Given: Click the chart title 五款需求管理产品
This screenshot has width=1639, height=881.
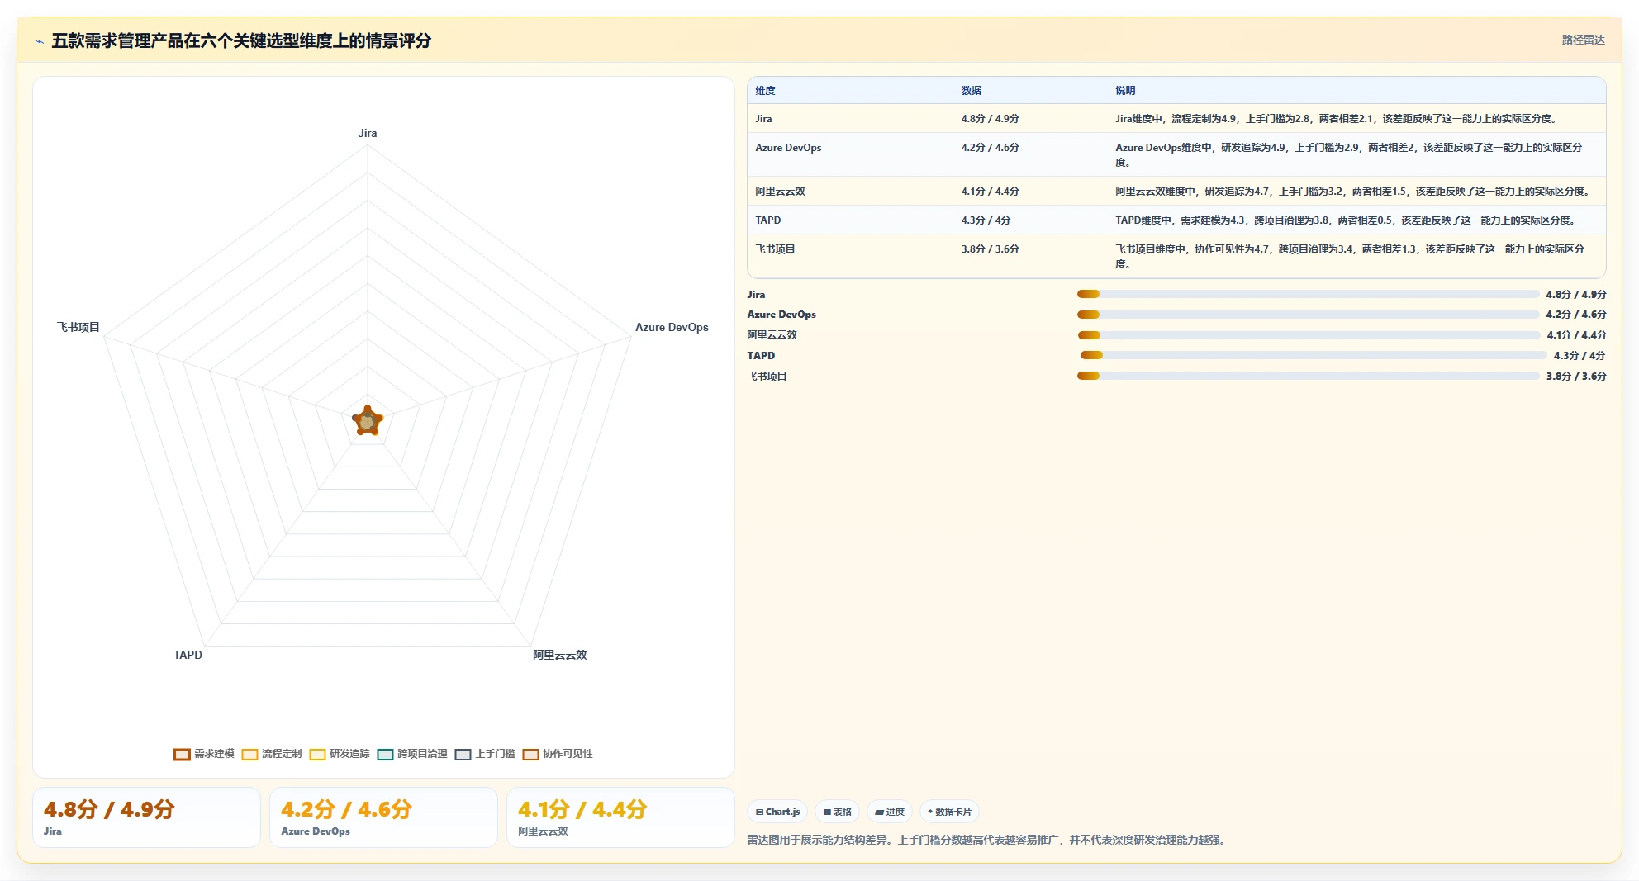Looking at the screenshot, I should pyautogui.click(x=241, y=40).
